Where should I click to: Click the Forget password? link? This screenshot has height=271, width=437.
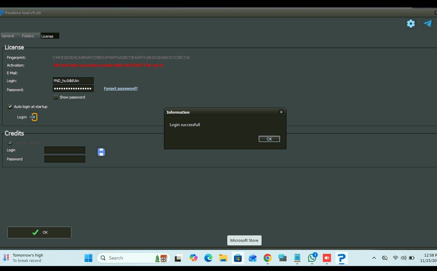(x=121, y=88)
